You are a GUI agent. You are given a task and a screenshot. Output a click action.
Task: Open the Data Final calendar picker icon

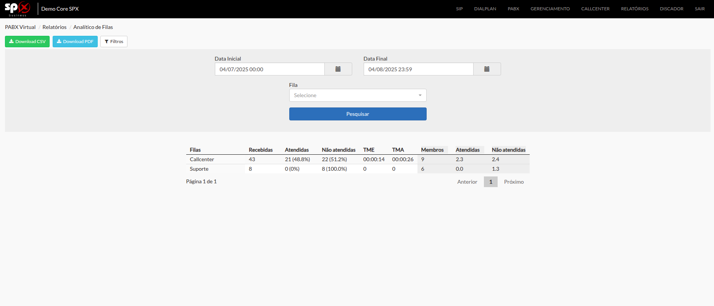coord(487,69)
